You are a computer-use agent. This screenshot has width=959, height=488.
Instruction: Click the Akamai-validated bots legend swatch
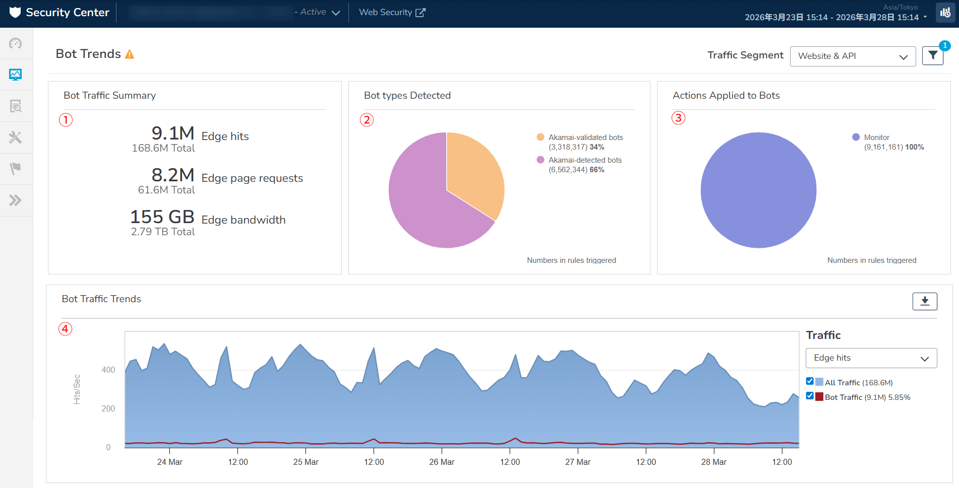(541, 137)
